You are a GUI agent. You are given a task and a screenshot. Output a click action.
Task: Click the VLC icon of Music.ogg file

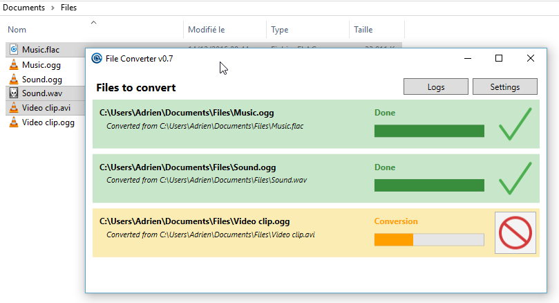click(x=14, y=64)
